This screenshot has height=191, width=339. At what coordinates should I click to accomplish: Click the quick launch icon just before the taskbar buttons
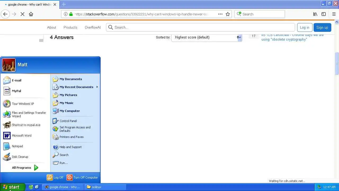pos(37,187)
